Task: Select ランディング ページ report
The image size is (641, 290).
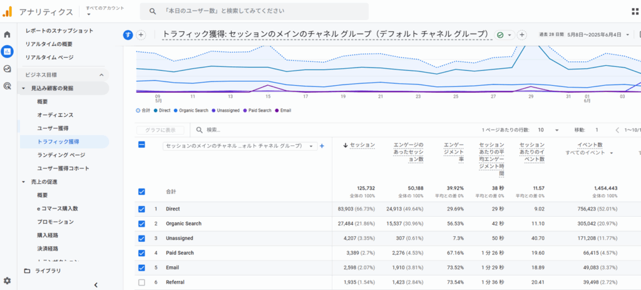Action: pyautogui.click(x=61, y=155)
